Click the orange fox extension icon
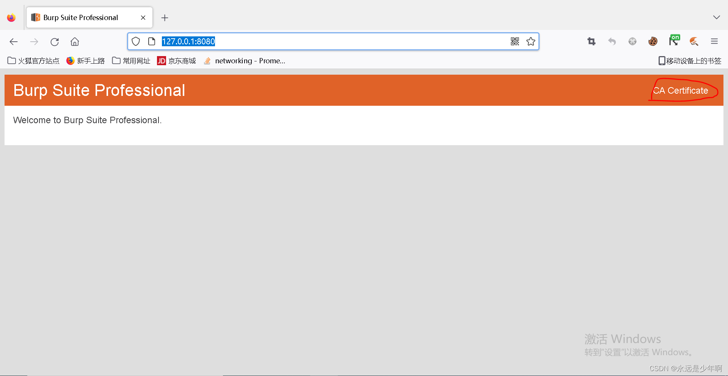This screenshot has height=376, width=728. (x=694, y=41)
